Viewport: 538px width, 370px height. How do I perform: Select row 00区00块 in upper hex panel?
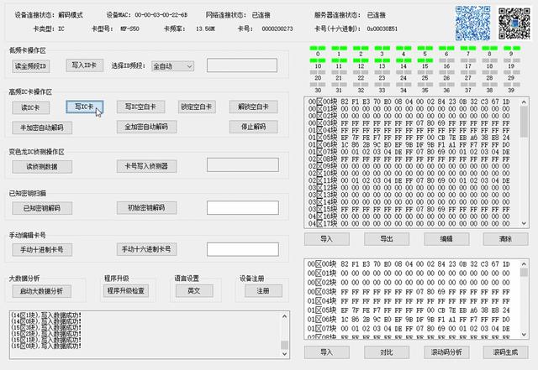[409, 102]
